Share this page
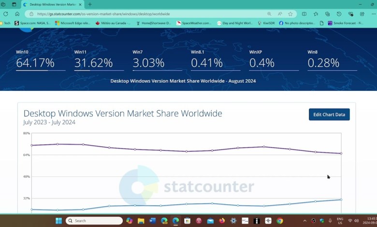This screenshot has height=227, width=377. click(362, 14)
